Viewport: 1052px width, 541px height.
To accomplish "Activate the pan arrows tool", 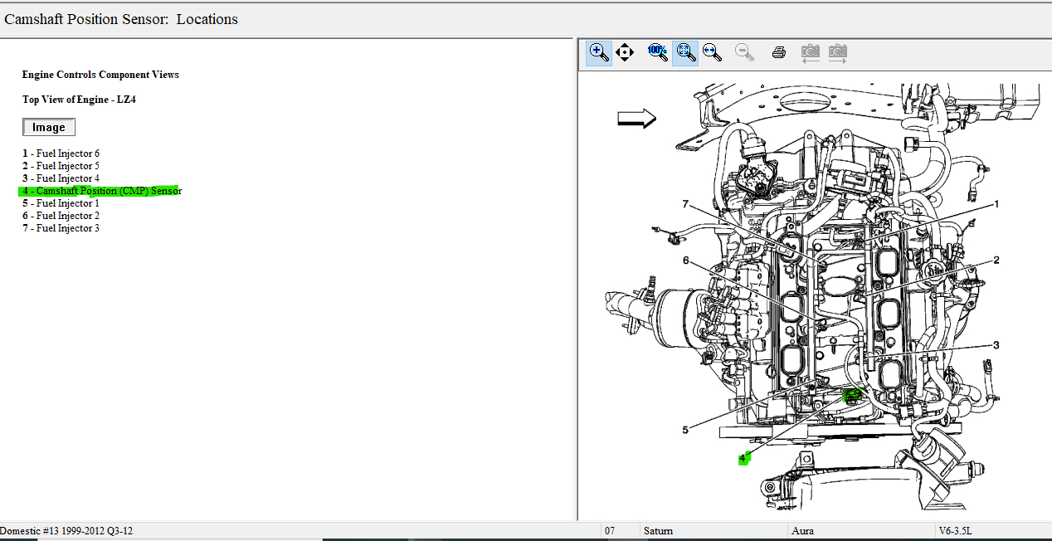I will (x=625, y=53).
